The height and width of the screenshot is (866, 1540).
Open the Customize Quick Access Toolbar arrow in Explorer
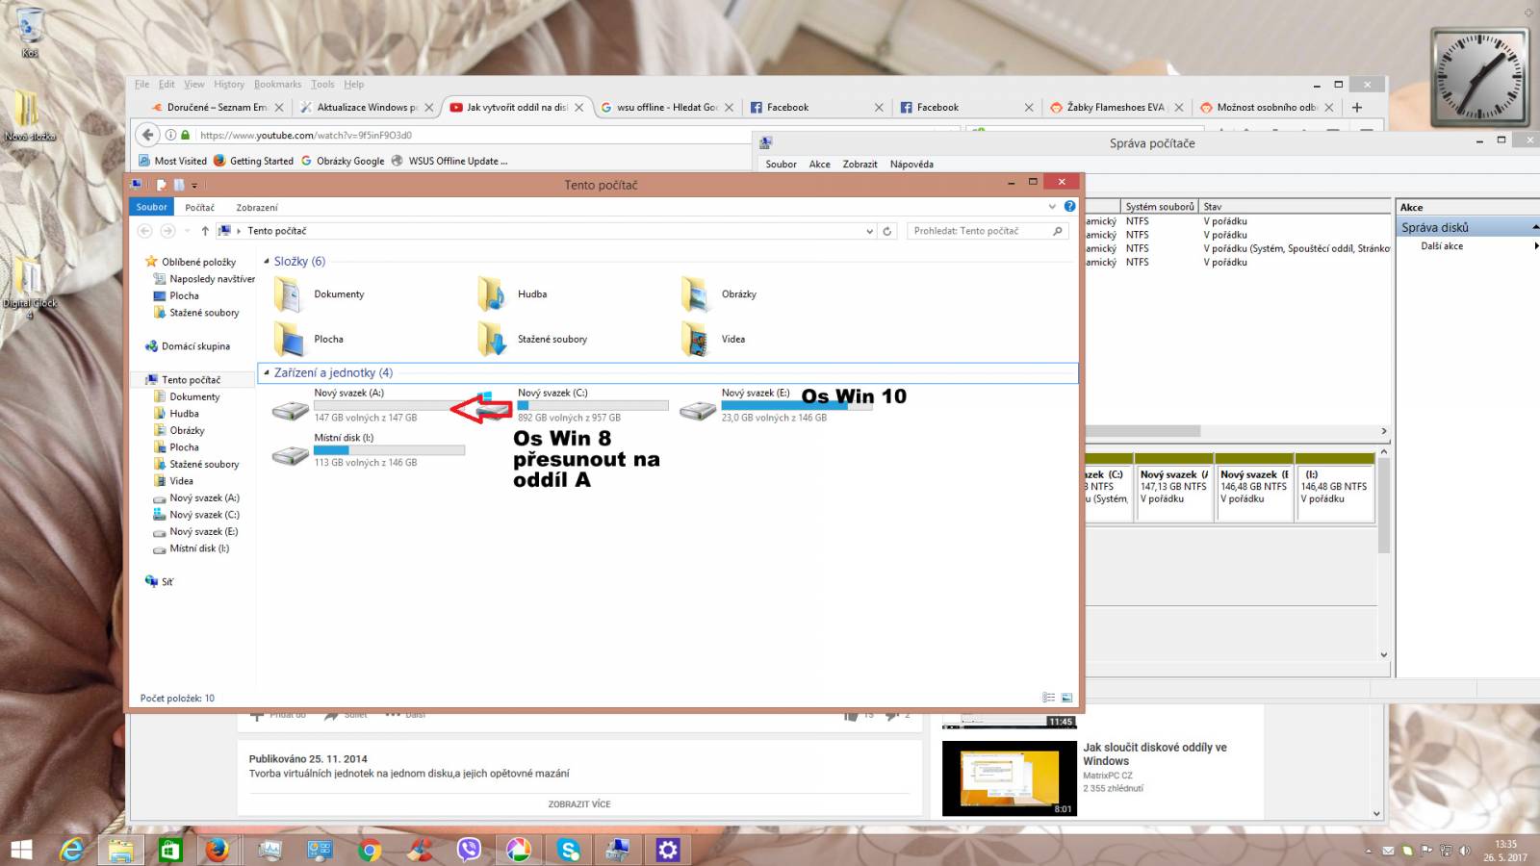194,186
